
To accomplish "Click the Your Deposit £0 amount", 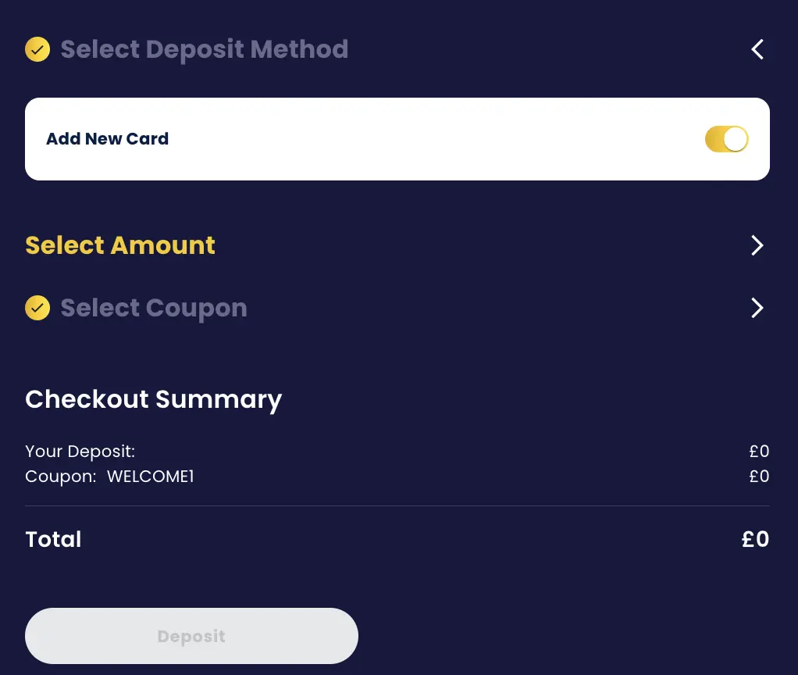I will [x=759, y=452].
